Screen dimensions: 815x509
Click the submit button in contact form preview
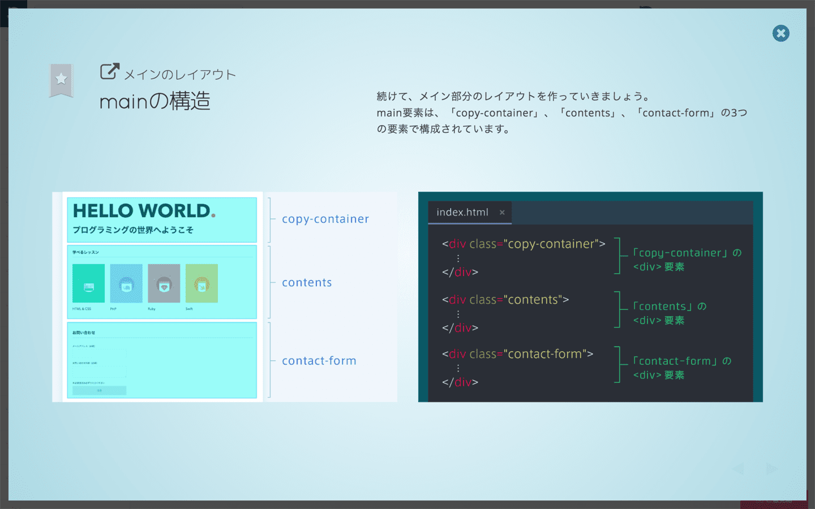(x=100, y=390)
